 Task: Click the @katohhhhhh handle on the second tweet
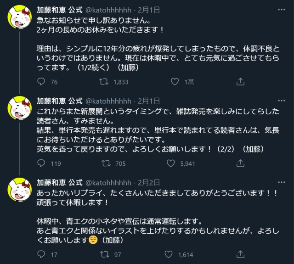click(109, 100)
